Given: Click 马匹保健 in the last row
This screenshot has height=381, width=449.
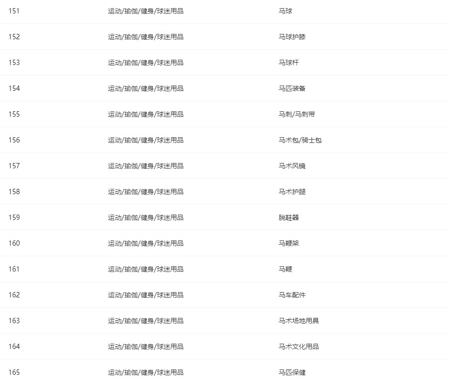Looking at the screenshot, I should pyautogui.click(x=292, y=372).
